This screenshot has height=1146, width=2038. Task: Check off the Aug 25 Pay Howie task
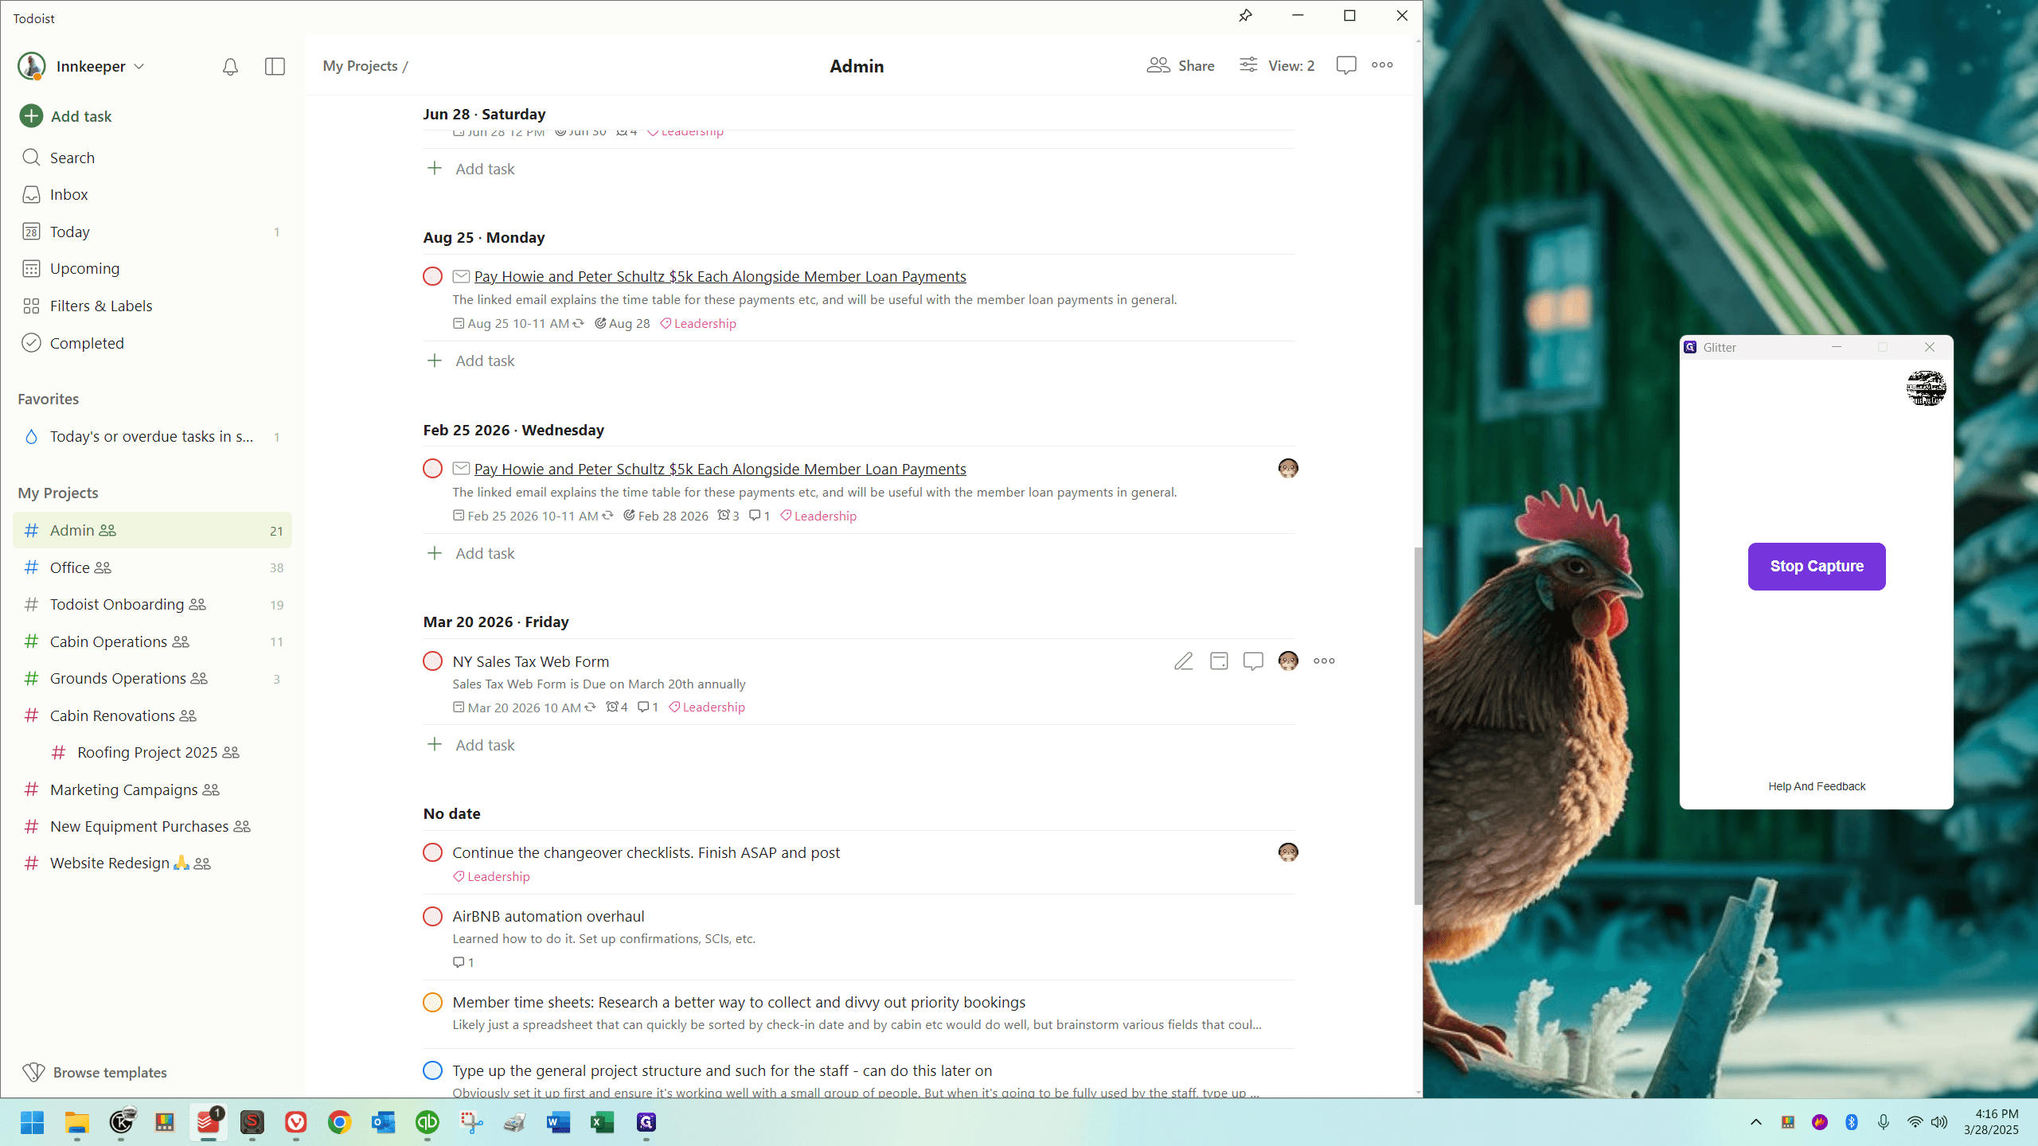pos(432,277)
